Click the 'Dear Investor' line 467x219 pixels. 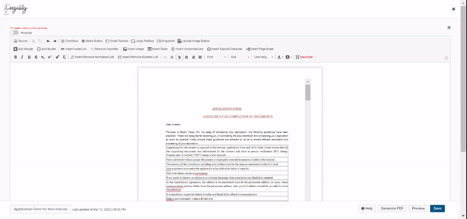click(173, 124)
